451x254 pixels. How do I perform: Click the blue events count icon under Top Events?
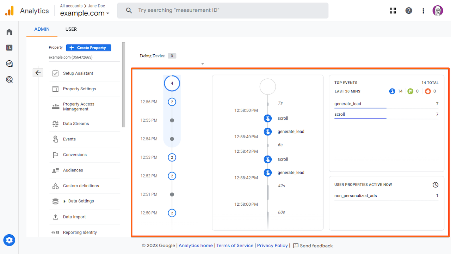click(x=392, y=91)
